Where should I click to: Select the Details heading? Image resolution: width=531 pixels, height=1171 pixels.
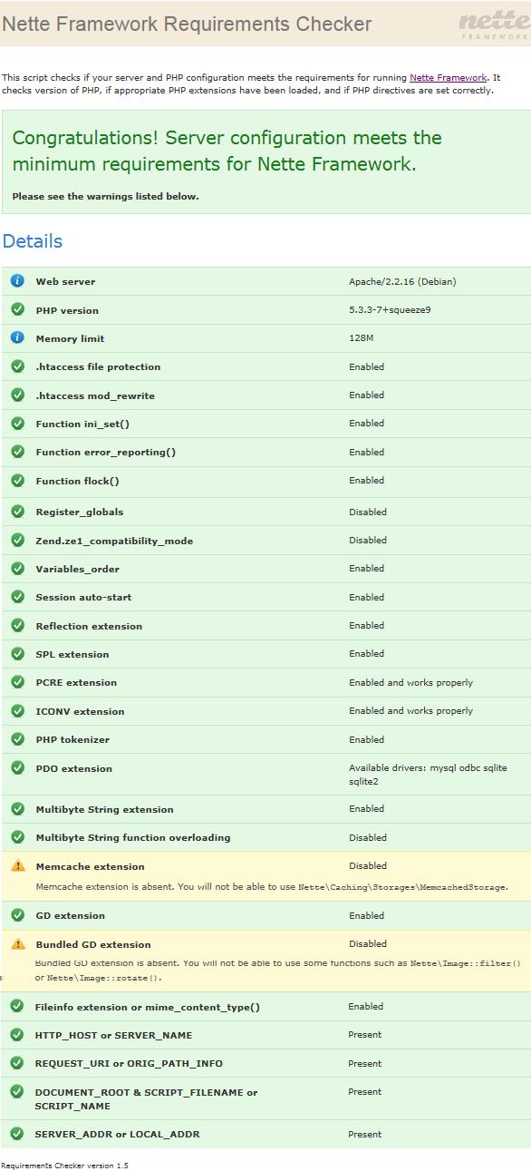[33, 241]
